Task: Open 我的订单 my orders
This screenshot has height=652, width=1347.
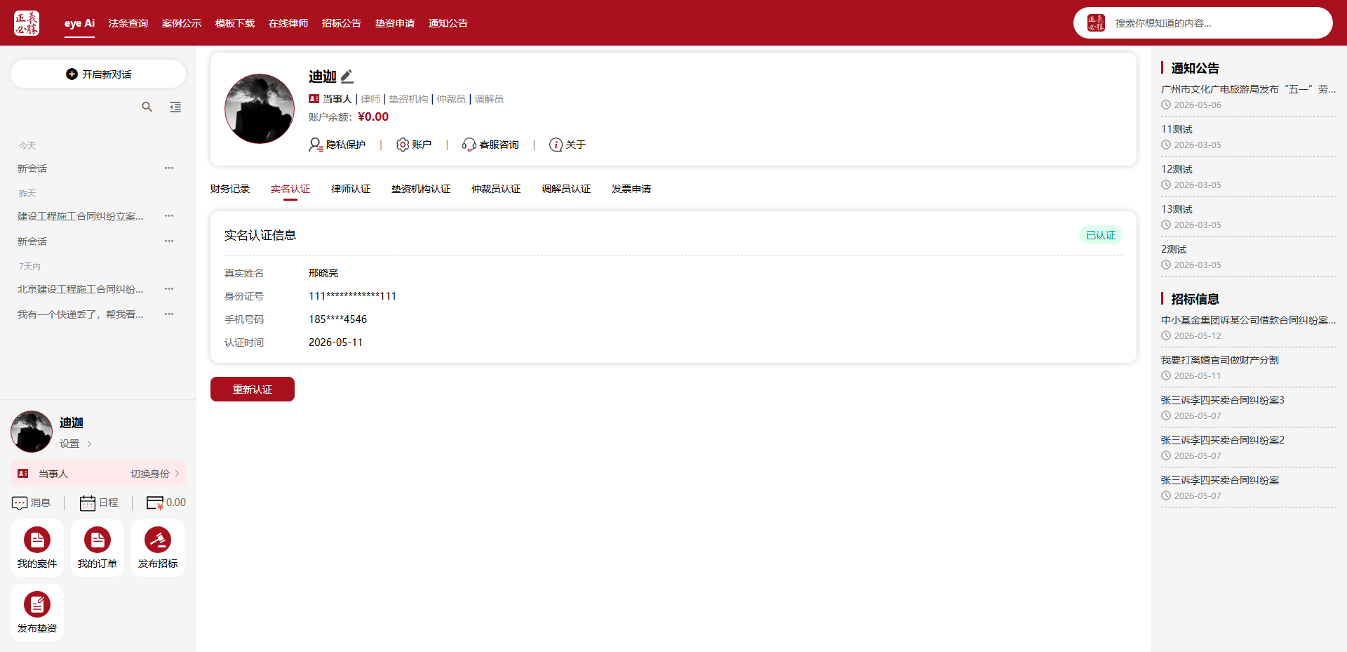Action: (98, 548)
